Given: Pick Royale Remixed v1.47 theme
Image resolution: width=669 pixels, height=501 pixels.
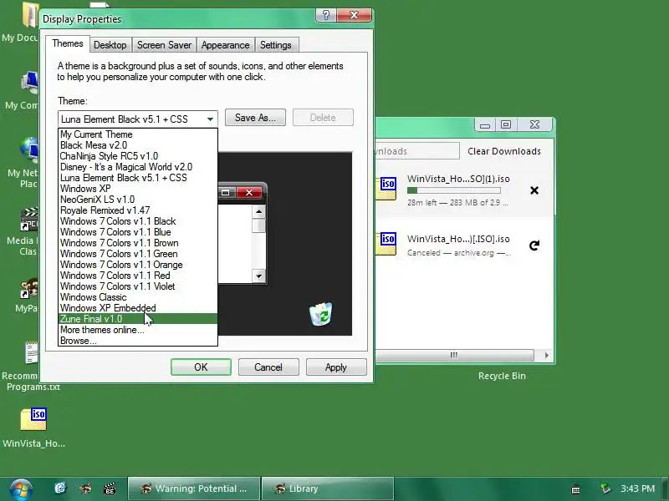Looking at the screenshot, I should tap(138, 210).
